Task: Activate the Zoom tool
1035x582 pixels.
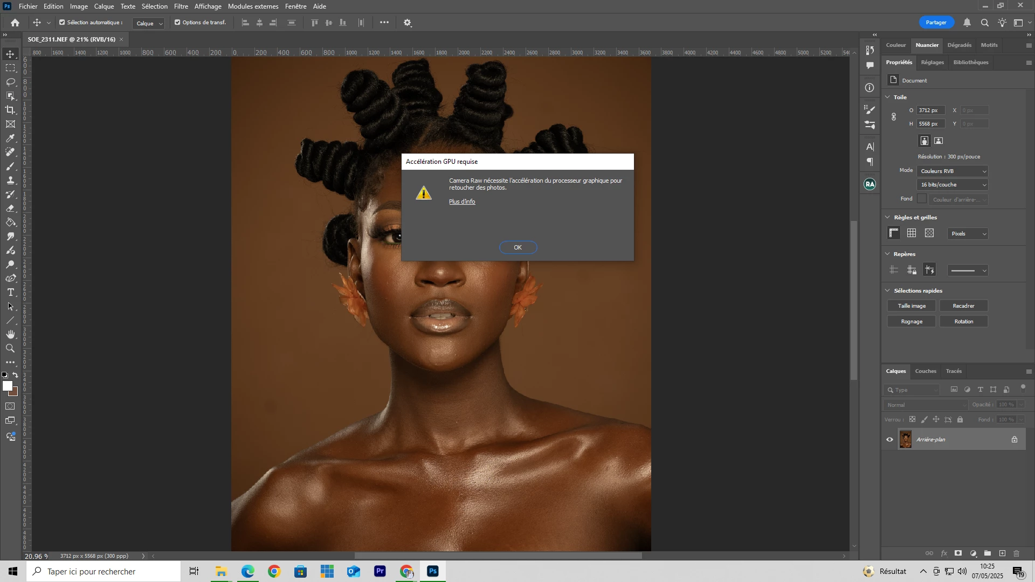Action: point(10,349)
